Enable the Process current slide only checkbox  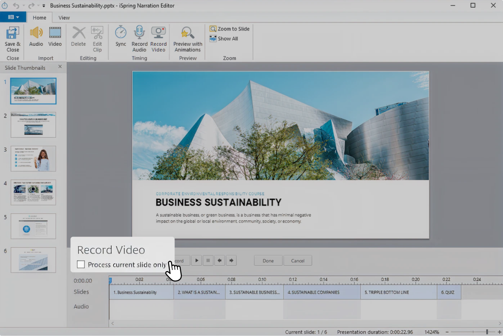click(x=80, y=264)
